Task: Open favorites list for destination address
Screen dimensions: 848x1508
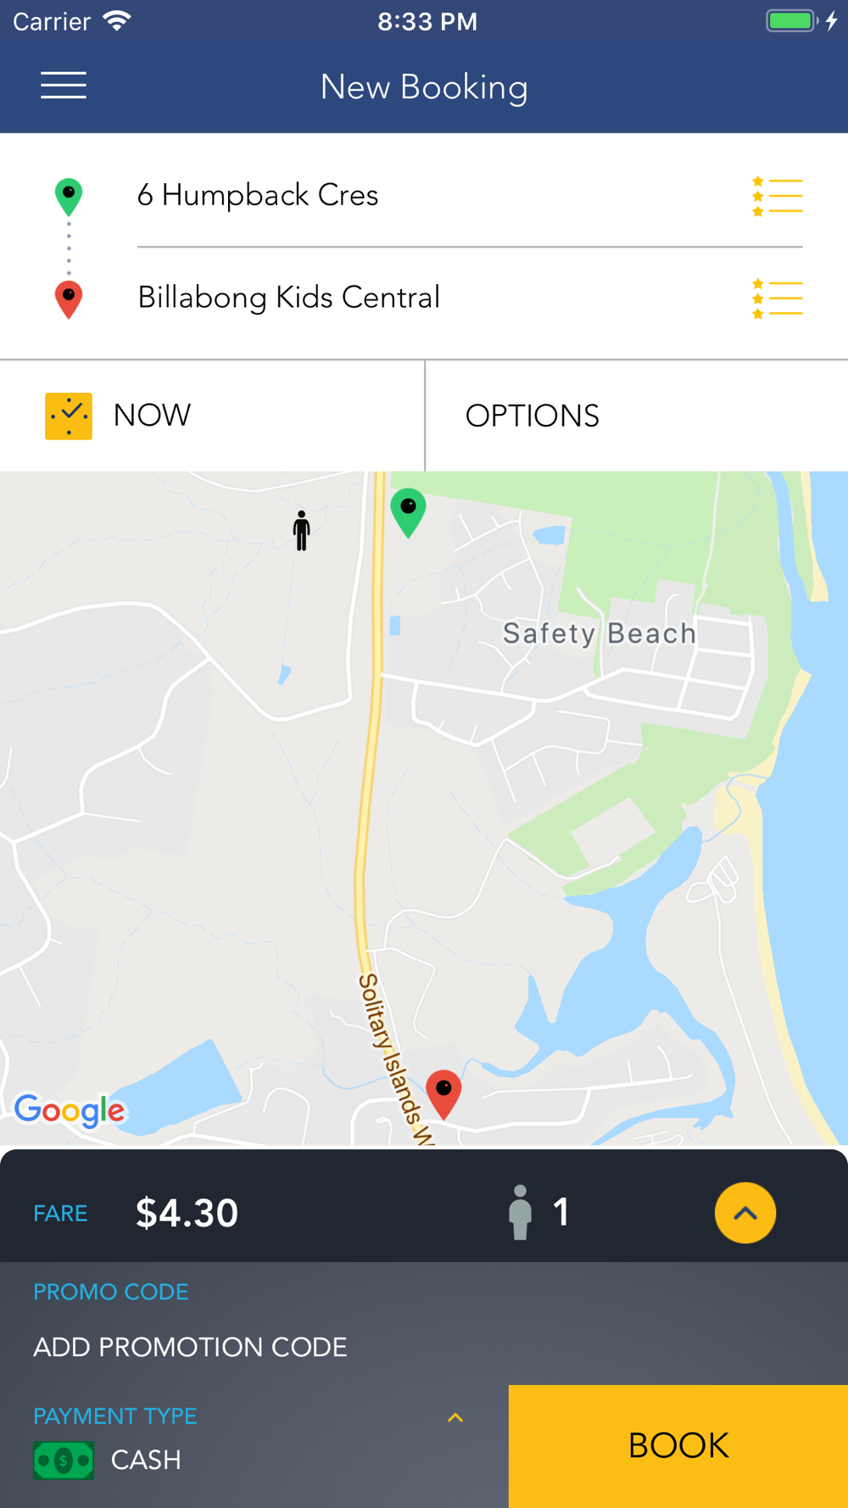Action: pos(777,299)
